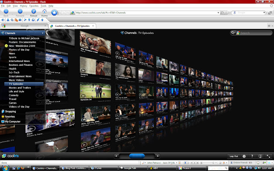The image size is (274, 171).
Task: Move the blue wall scrubber handle
Action: tap(137, 156)
